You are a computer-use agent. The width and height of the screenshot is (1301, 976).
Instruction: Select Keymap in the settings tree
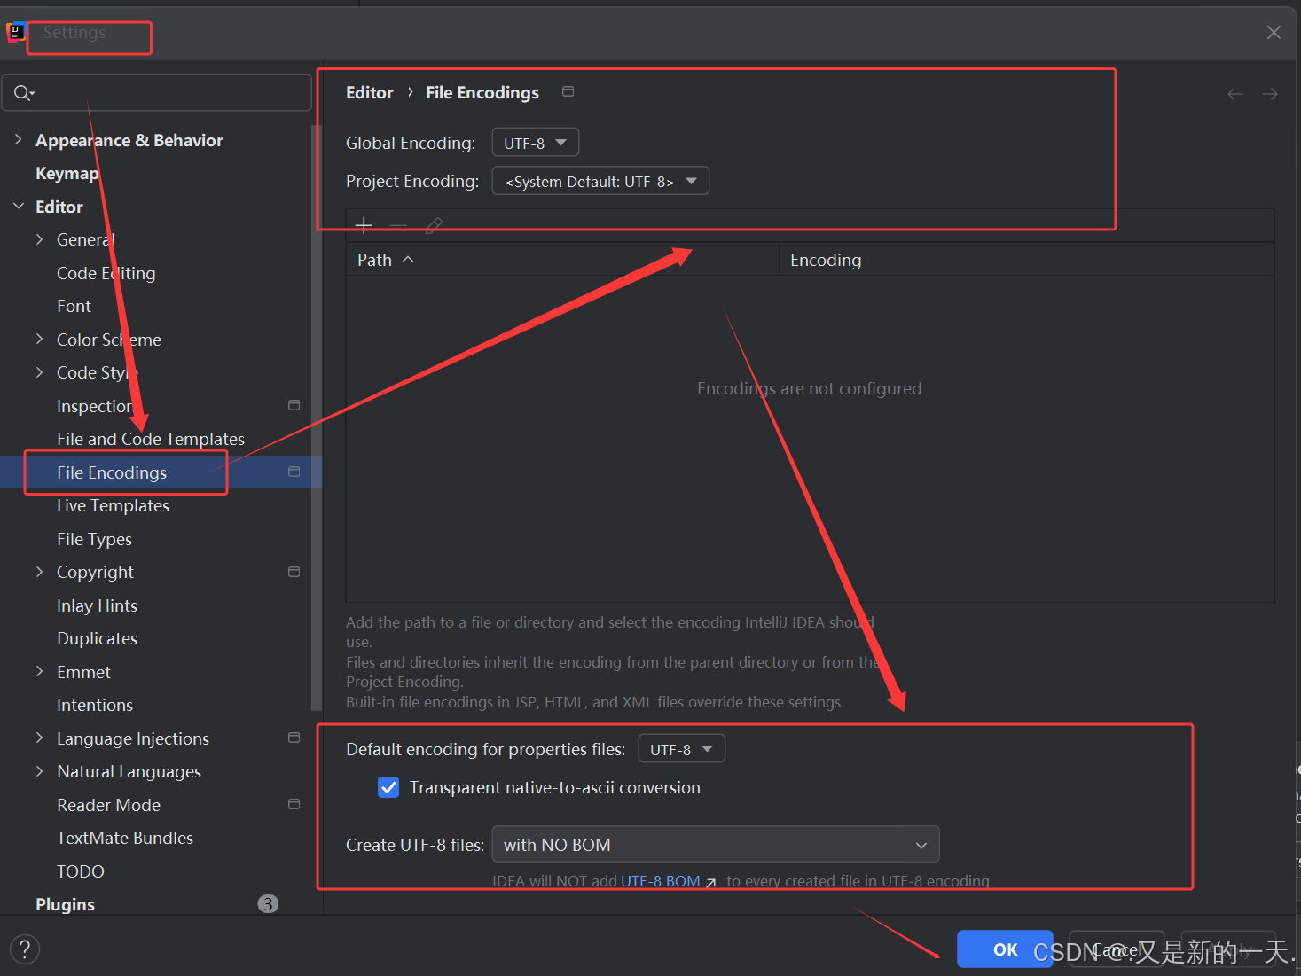67,173
